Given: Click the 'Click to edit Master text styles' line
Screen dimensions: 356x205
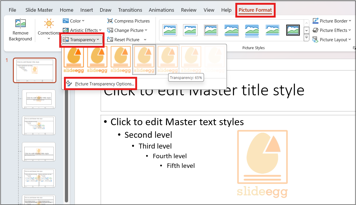Looking at the screenshot, I should click(177, 122).
